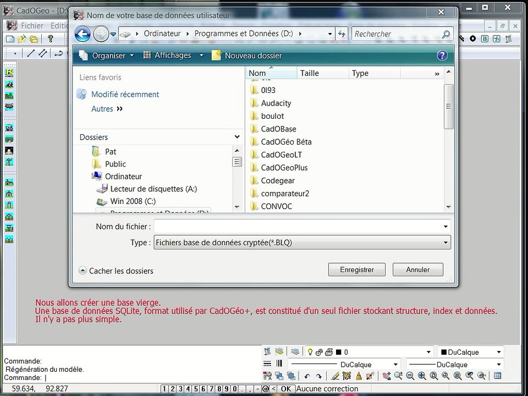Click the Redo arrow in bottom toolbar
Screen dimensions: 528x396
click(x=318, y=376)
